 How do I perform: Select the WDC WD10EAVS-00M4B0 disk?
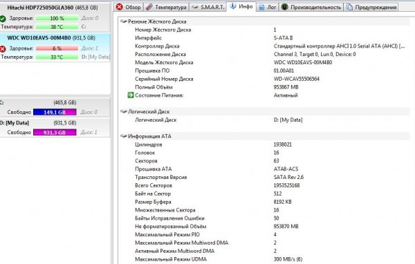[55, 48]
